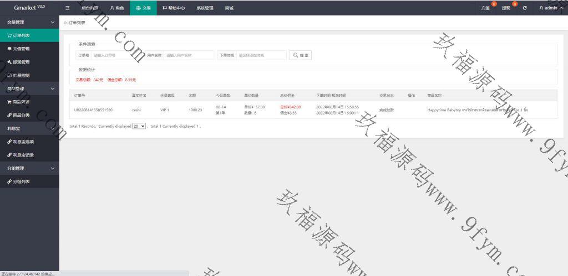The image size is (568, 276).
Task: Toggle the sidebar with the hamburger icon
Action: (x=67, y=8)
